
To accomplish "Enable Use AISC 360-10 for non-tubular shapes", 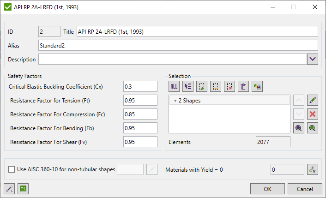I will 12,169.
